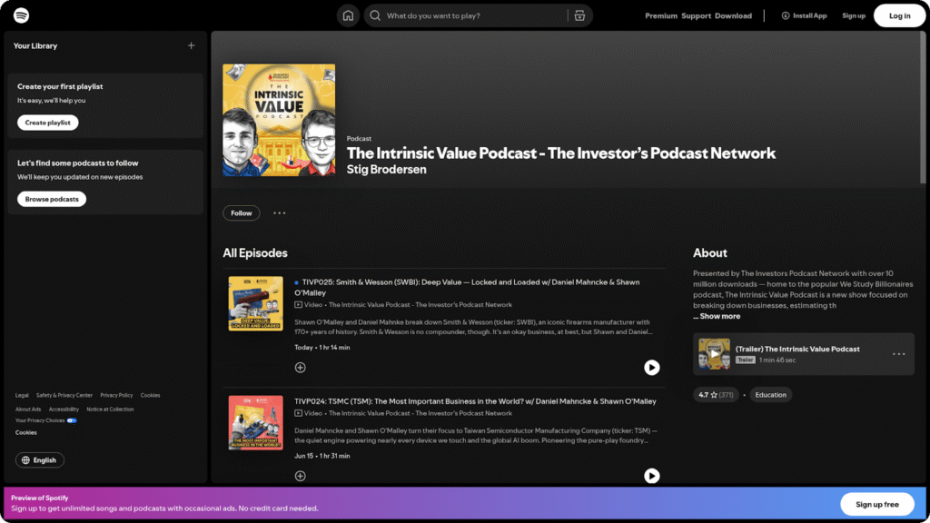Screen dimensions: 930x523
Task: Open Safety & Privacy Center link
Action: tap(64, 396)
